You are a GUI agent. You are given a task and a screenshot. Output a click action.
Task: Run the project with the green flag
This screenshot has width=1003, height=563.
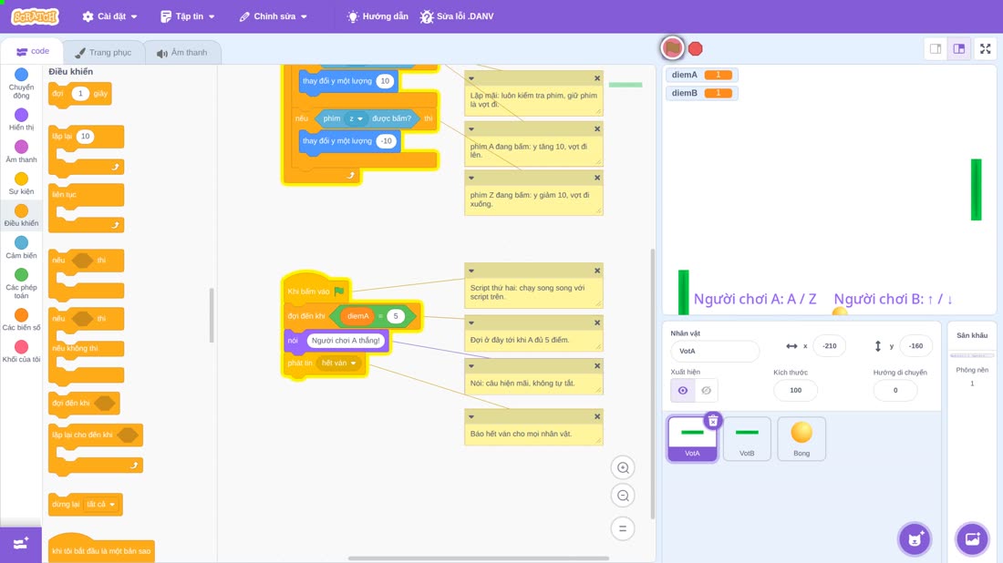(x=672, y=48)
